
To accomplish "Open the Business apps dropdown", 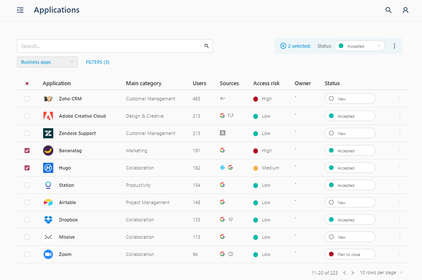I will [47, 62].
